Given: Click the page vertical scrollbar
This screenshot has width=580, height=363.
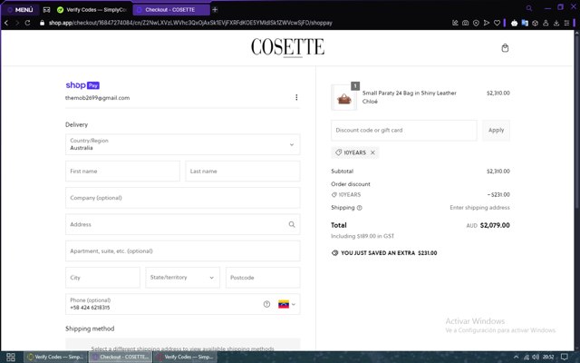Looking at the screenshot, I should click(x=576, y=123).
